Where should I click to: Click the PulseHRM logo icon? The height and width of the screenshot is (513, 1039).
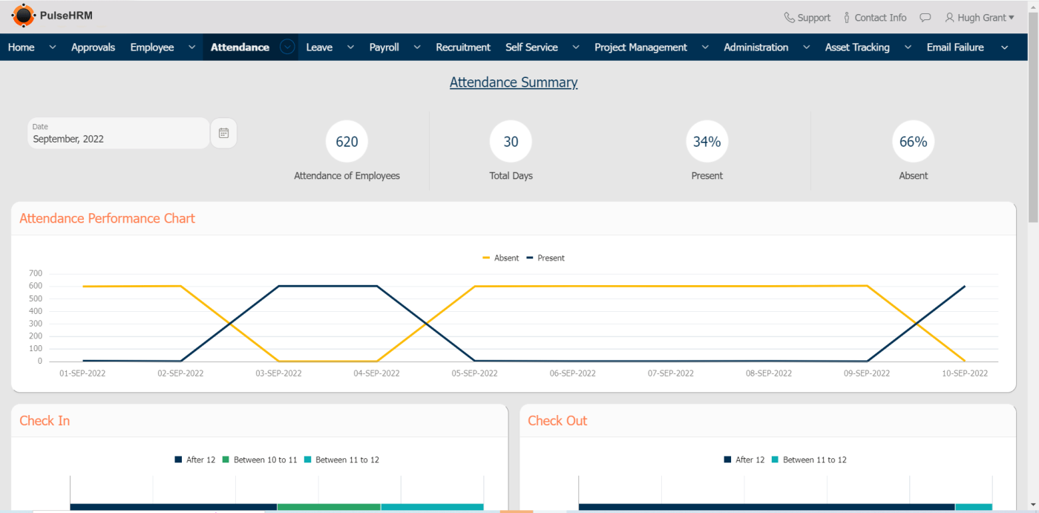pyautogui.click(x=23, y=16)
